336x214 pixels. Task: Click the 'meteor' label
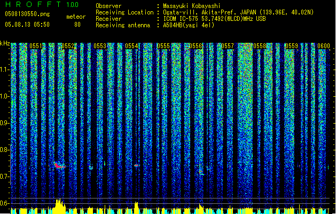[76, 17]
